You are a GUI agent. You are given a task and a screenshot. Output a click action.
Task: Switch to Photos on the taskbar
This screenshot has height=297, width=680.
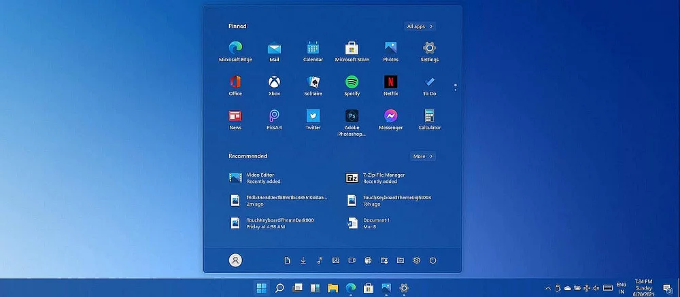pyautogui.click(x=386, y=288)
